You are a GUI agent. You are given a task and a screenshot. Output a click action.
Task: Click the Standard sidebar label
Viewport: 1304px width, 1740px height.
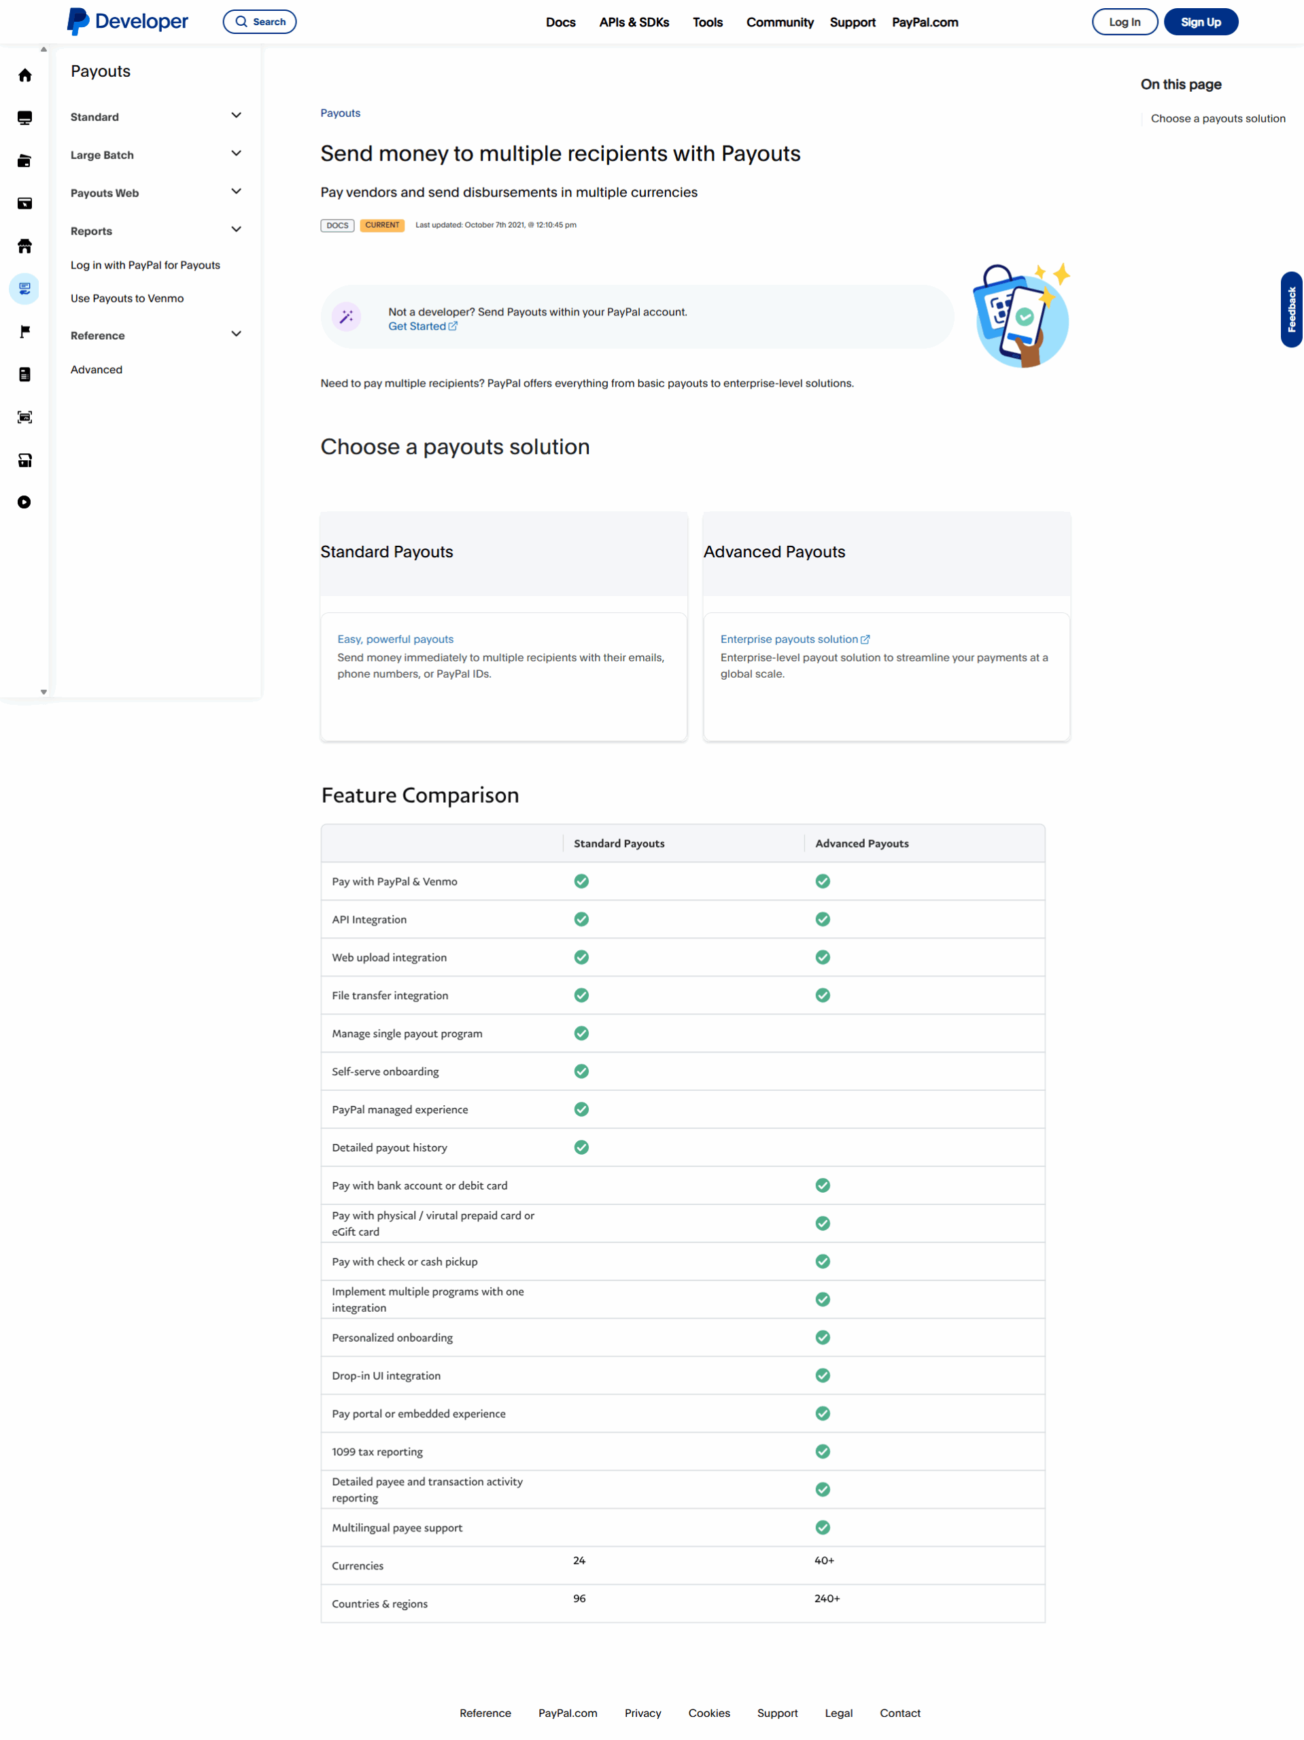95,117
